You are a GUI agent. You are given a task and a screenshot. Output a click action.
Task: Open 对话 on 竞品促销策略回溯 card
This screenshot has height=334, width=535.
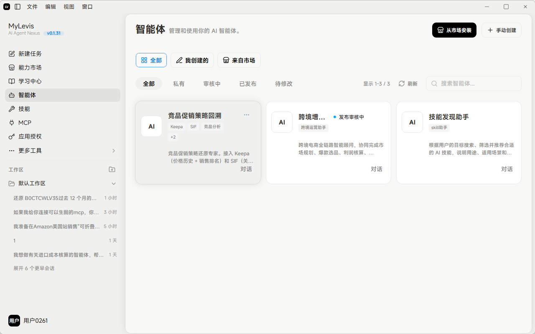click(x=246, y=169)
